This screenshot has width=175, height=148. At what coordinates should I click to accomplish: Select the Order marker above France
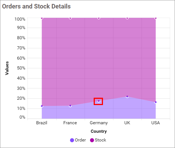point(70,106)
